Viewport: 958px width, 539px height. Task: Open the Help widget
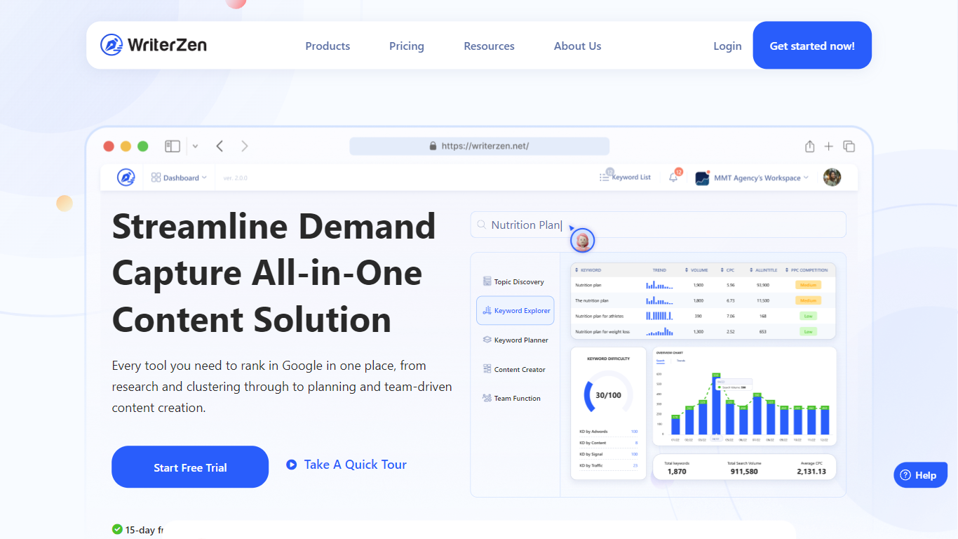pos(919,475)
